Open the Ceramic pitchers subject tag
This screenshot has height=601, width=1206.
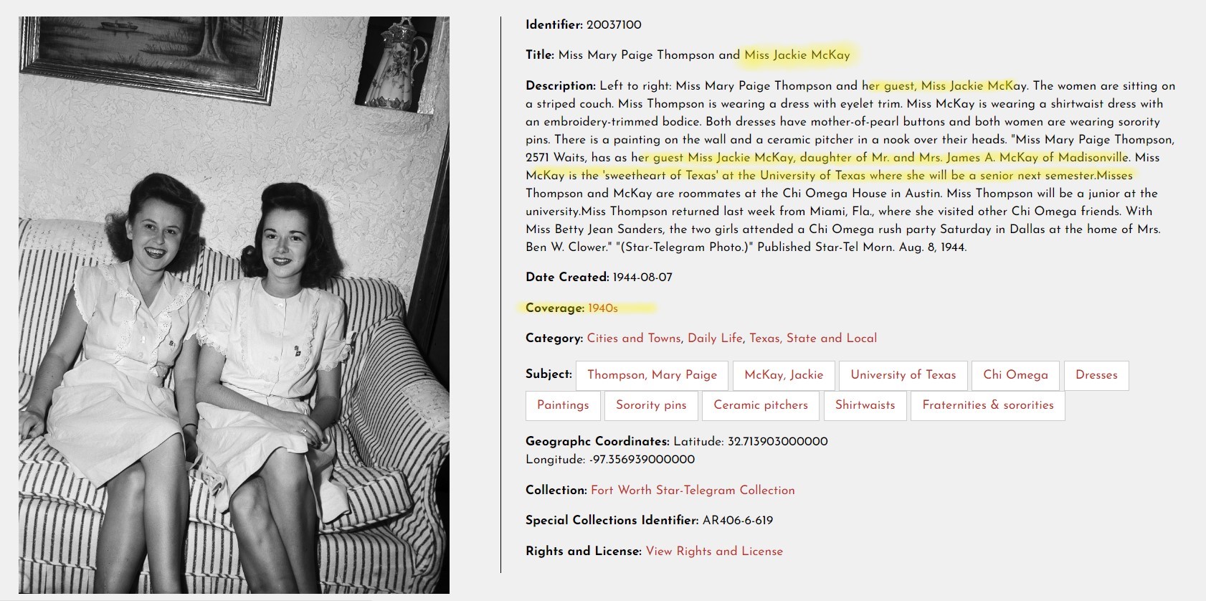(x=761, y=405)
